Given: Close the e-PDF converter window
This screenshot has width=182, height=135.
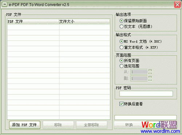Looking at the screenshot, I should (x=177, y=5).
